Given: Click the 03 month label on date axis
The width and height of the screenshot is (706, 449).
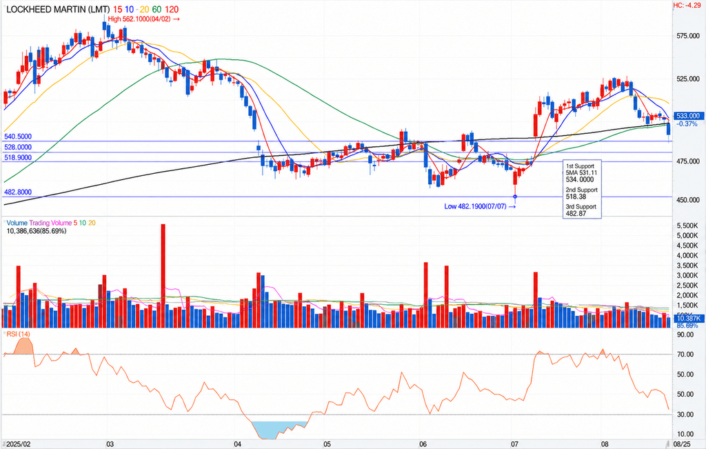Looking at the screenshot, I should point(110,444).
